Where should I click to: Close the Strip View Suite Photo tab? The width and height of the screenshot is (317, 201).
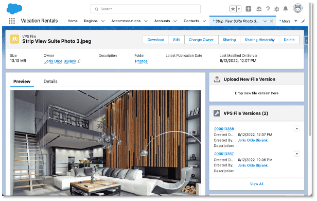(x=272, y=21)
